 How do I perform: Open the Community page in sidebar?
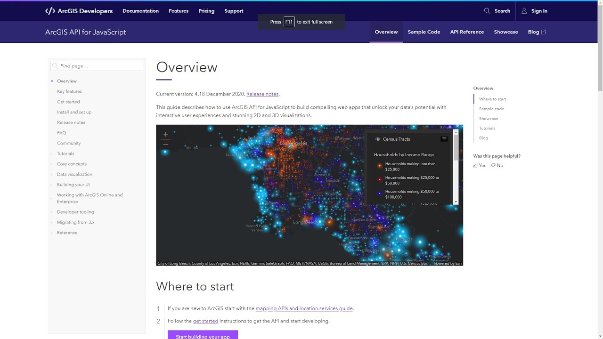point(69,143)
